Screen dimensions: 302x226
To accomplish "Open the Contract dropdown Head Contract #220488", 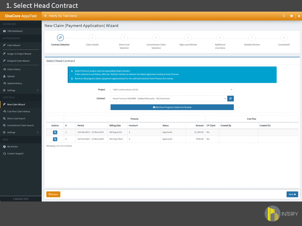I will click(x=169, y=99).
